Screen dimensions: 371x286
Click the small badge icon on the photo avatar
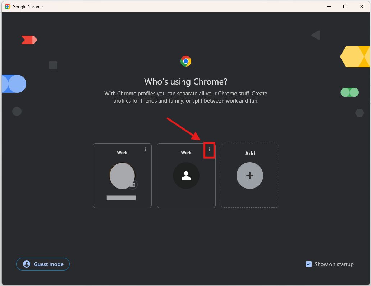[133, 185]
